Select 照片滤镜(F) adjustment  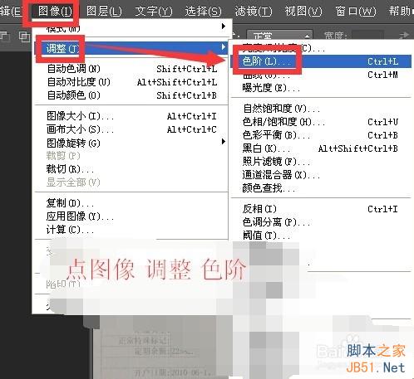(321, 162)
